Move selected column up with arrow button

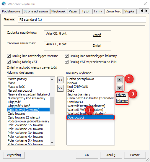(119, 80)
